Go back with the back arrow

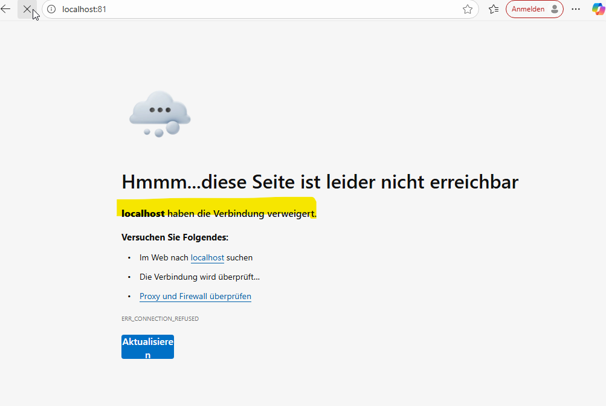pos(6,9)
